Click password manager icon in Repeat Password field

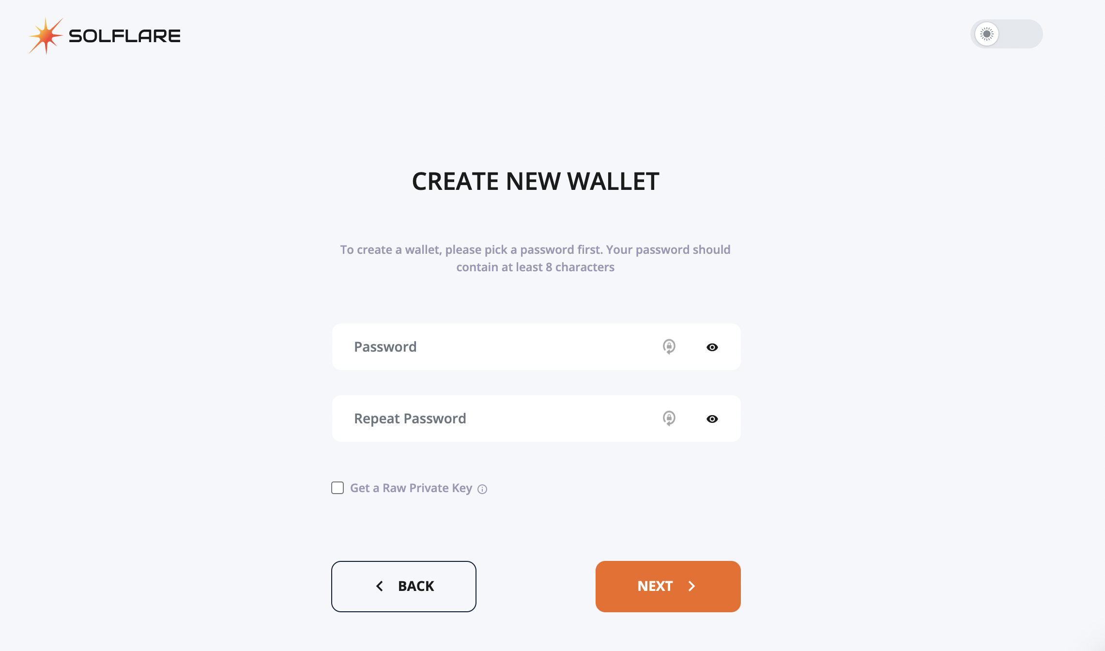pos(669,418)
